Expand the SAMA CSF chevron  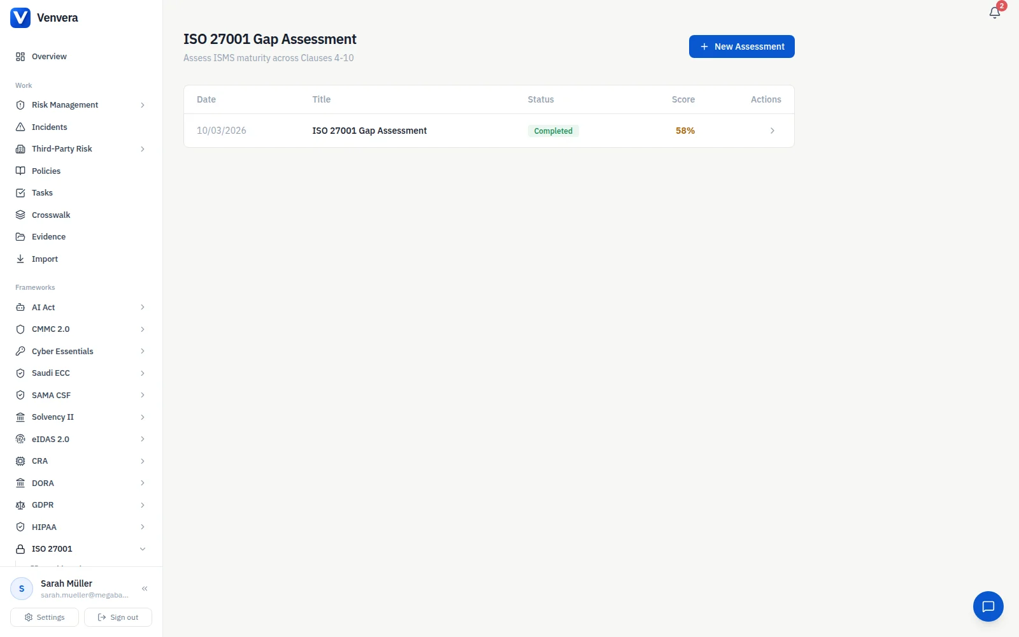coord(143,395)
